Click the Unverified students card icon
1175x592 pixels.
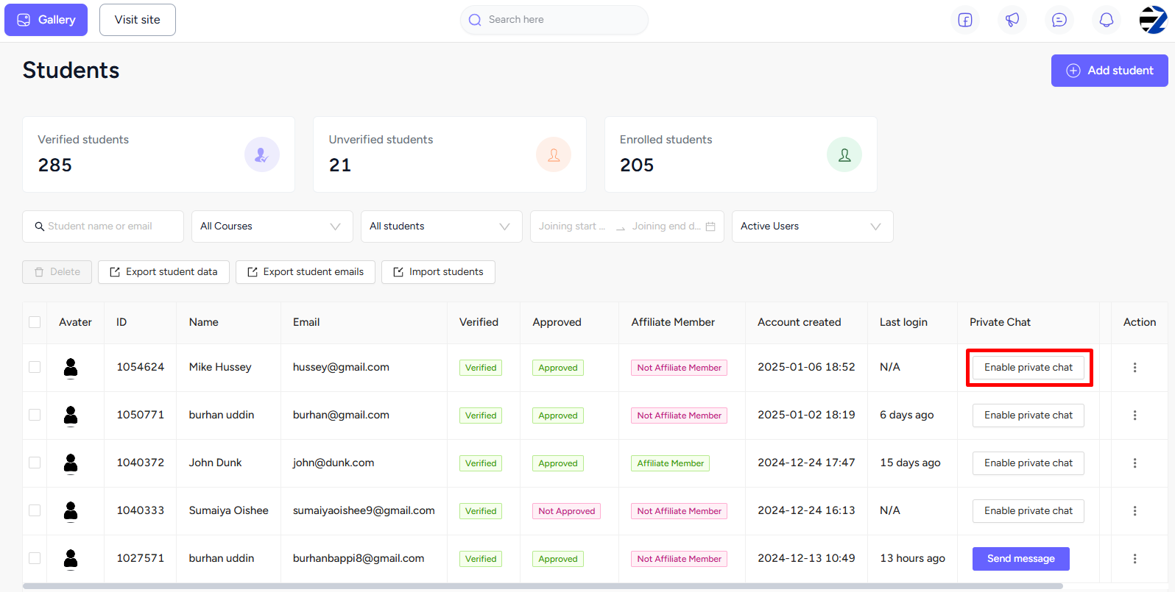(554, 154)
